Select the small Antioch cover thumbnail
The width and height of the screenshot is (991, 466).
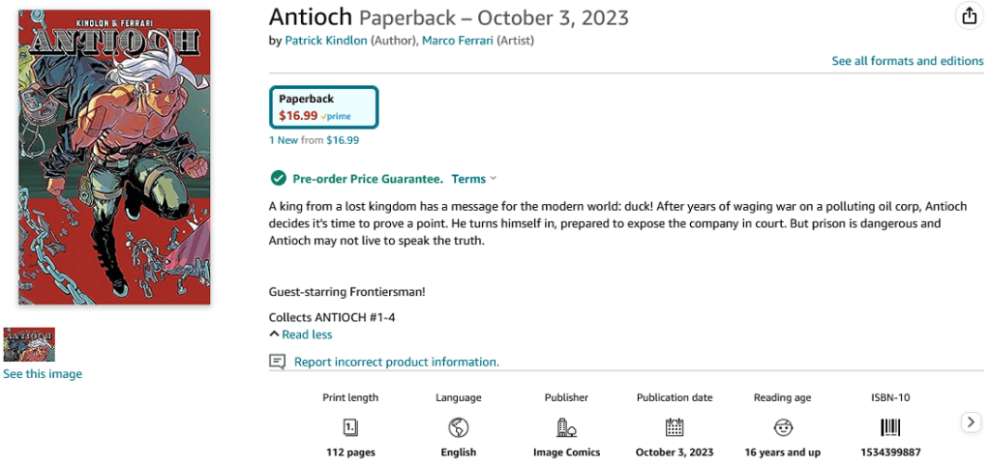click(29, 345)
